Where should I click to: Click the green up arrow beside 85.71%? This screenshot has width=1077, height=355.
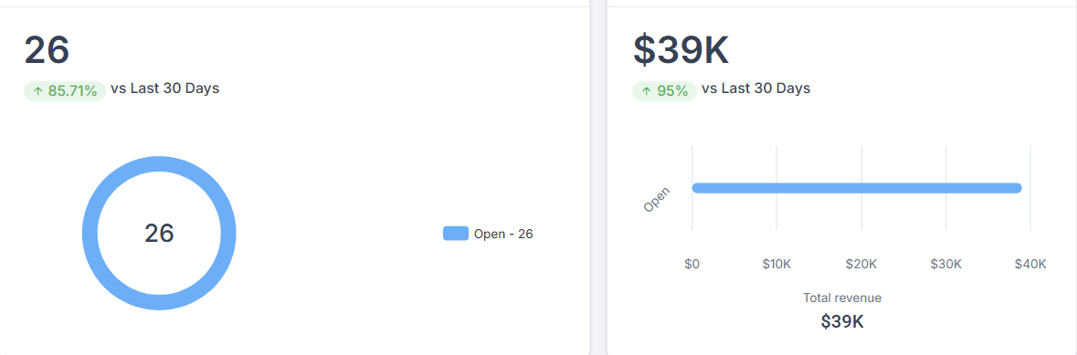point(37,91)
